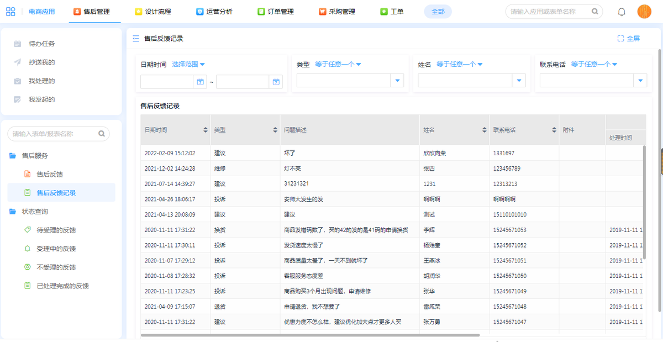This screenshot has height=342, width=663.
Task: Click the notification bell icon
Action: (622, 12)
